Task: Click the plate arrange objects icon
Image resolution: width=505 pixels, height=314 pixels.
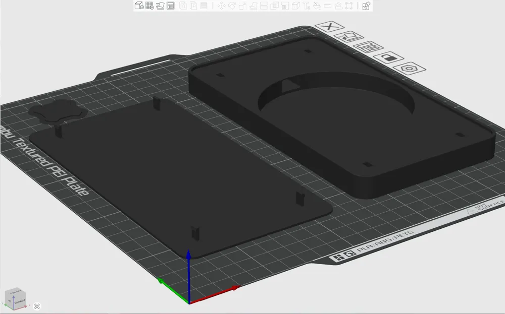Action: pyautogui.click(x=369, y=47)
